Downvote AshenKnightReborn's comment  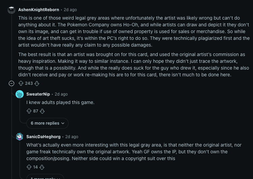click(x=37, y=83)
